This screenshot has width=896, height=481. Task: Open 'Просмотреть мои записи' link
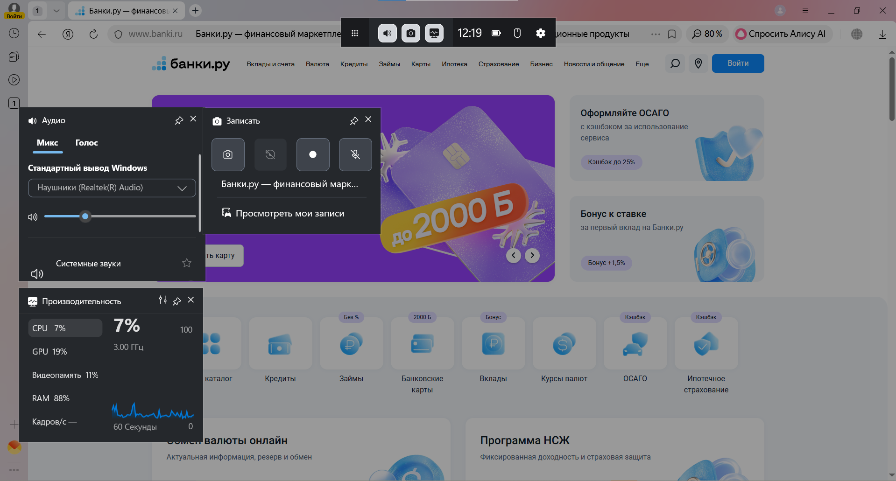pos(289,213)
